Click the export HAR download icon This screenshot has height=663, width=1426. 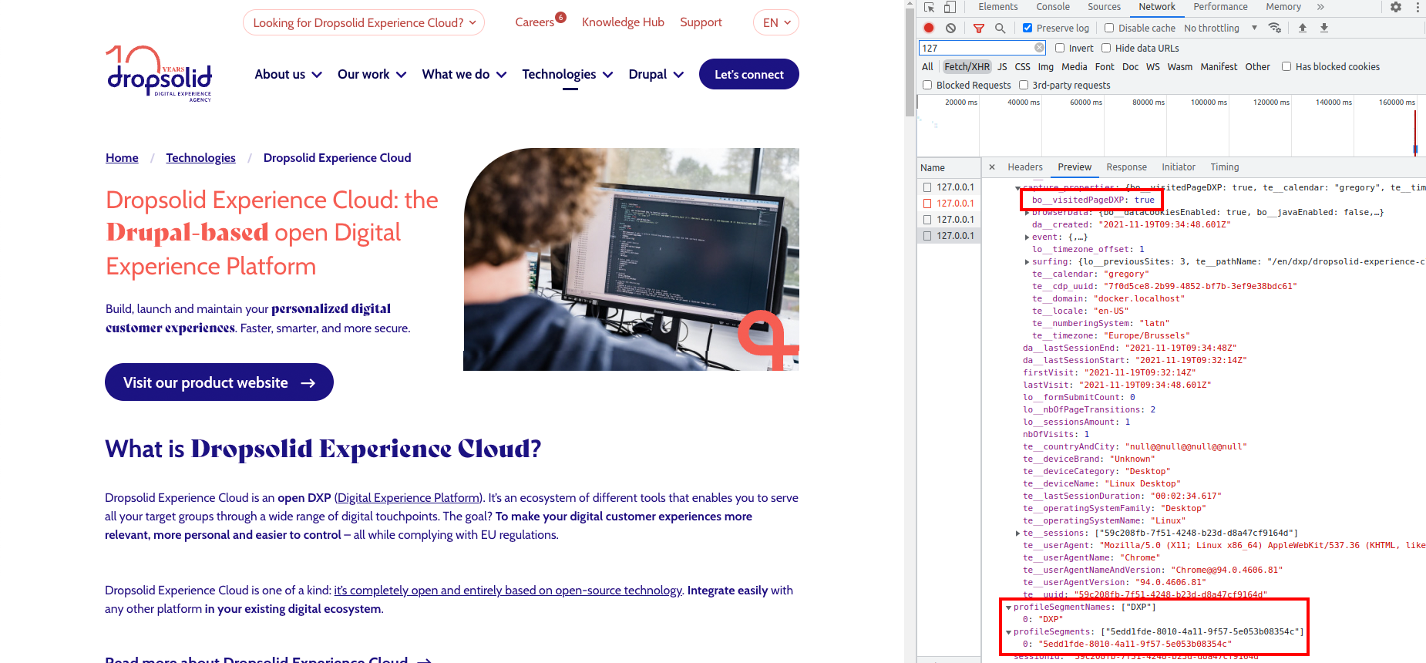[x=1324, y=28]
